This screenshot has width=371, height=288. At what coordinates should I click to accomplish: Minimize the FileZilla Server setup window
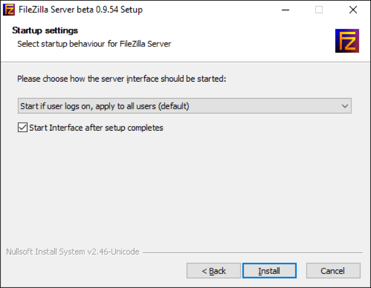[285, 10]
